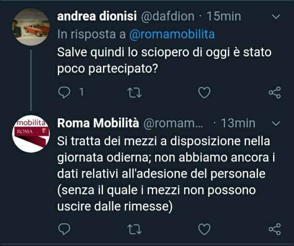Open Roma Mobilità profile name
This screenshot has width=294, height=246.
tap(99, 123)
